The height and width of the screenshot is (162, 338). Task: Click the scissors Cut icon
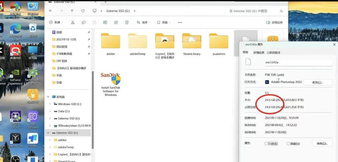[73, 22]
